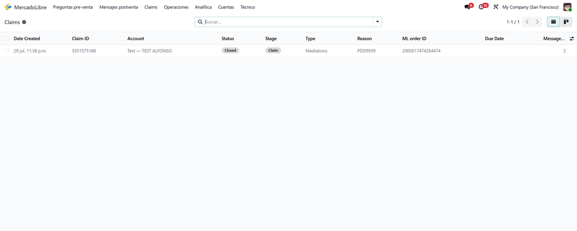Click the order ID 2000017474264474 cell
Screen dimensions: 577x231
tap(421, 51)
